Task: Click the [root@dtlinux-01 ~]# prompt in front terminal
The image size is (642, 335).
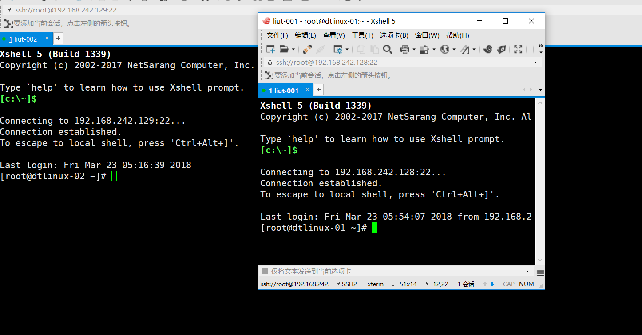Action: (314, 228)
